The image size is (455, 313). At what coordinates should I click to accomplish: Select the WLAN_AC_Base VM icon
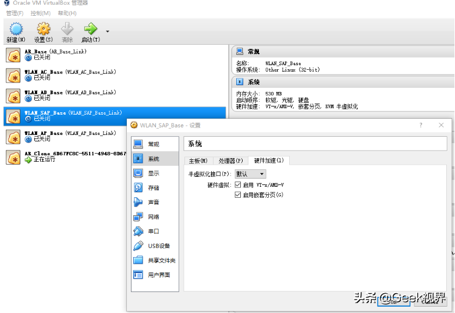pos(13,76)
